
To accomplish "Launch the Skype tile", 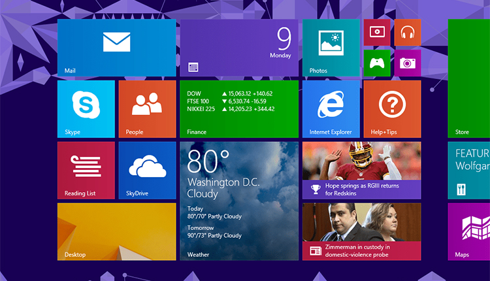I will (x=86, y=108).
